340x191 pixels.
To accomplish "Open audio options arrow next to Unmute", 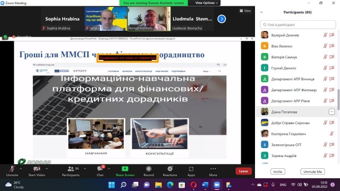I will [21, 169].
